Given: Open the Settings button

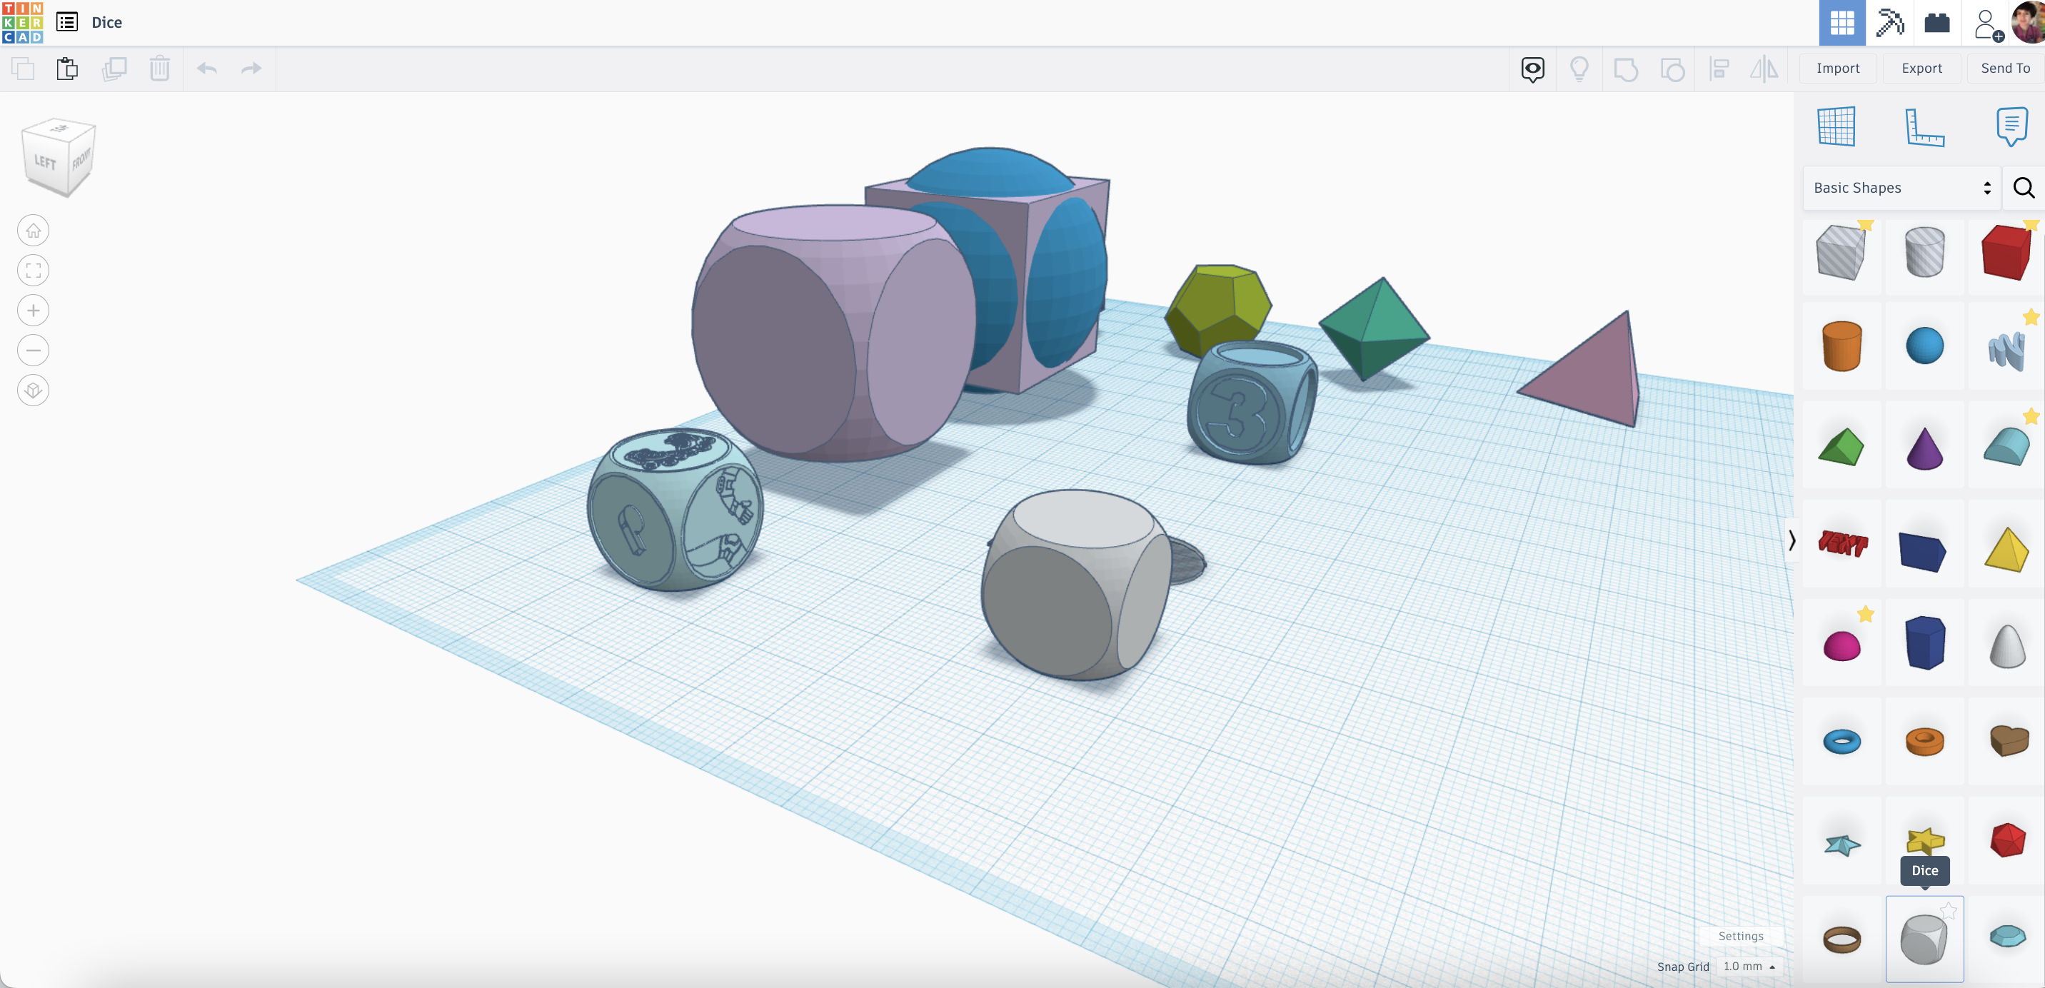Looking at the screenshot, I should pos(1740,937).
